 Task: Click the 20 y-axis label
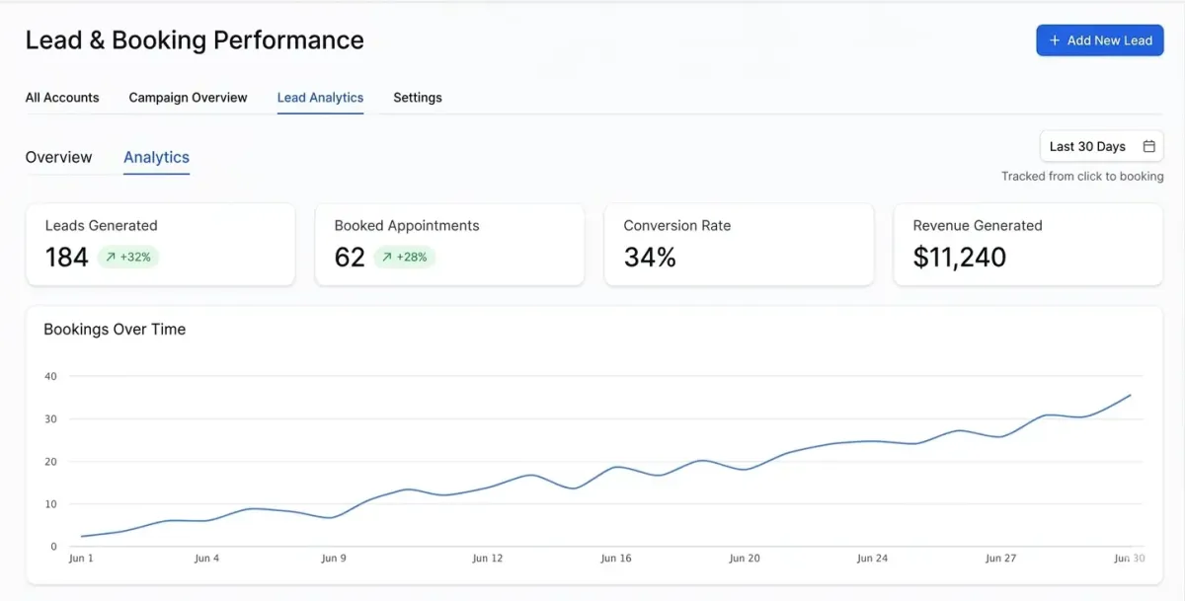pyautogui.click(x=51, y=462)
